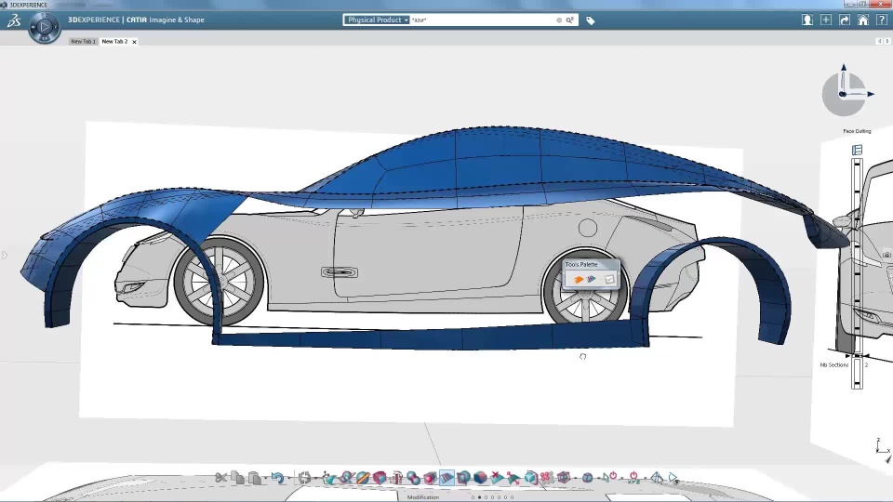
Task: Open the Physical Product search filter dropdown
Action: coord(377,20)
